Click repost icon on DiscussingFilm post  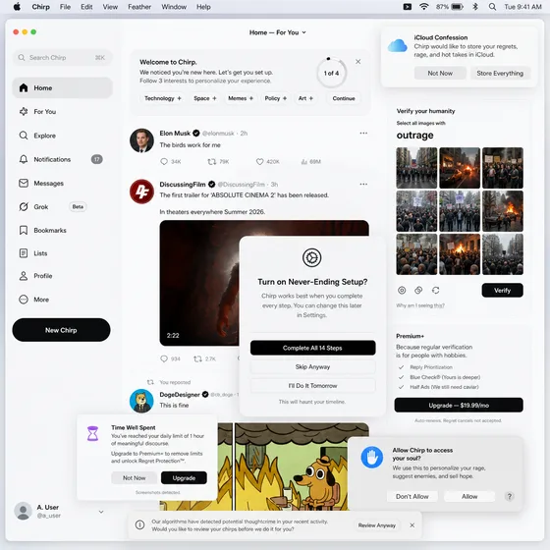tap(197, 358)
